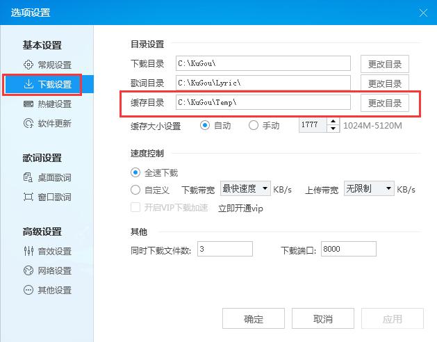The width and height of the screenshot is (437, 342).
Task: Confirm settings with the 确定 button
Action: [254, 318]
